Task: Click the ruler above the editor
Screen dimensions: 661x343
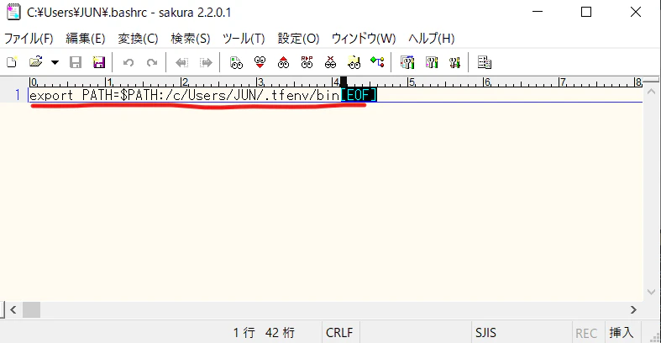Action: point(335,82)
